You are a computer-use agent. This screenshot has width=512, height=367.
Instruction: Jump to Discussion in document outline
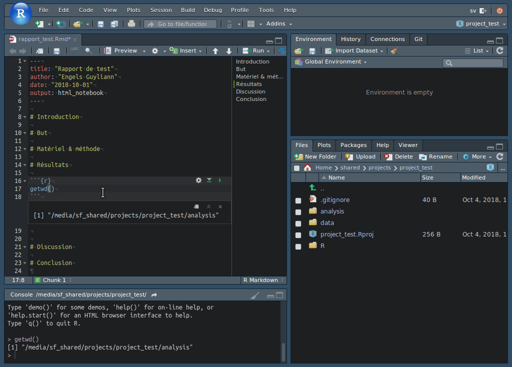(x=250, y=92)
